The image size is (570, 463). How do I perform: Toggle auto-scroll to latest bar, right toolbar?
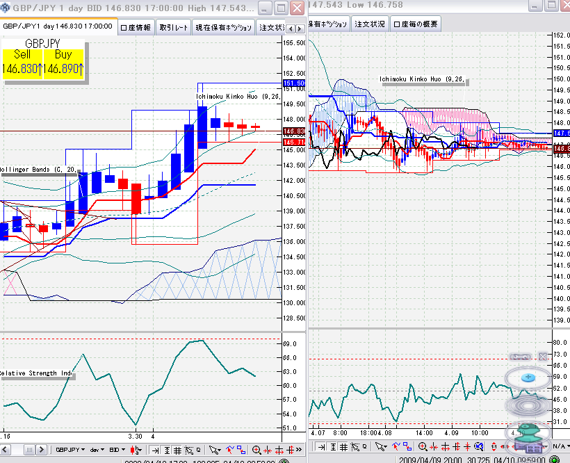coord(321,446)
